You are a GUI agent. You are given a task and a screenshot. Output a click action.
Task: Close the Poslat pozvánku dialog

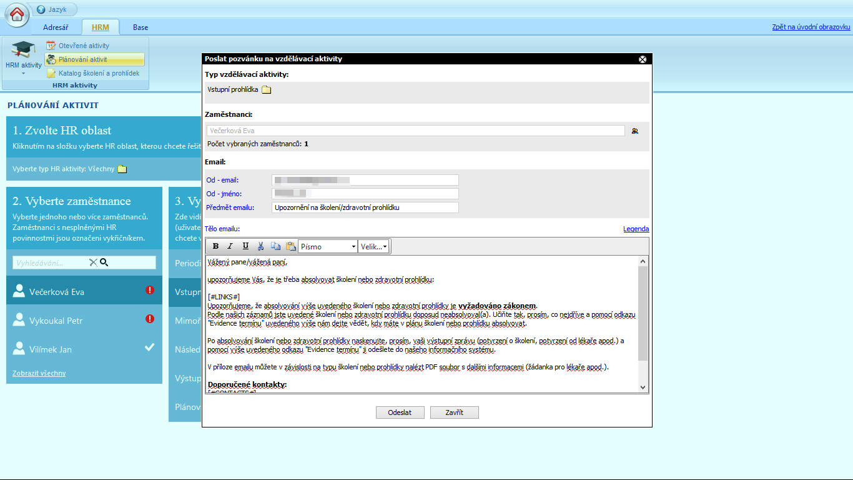pos(643,59)
